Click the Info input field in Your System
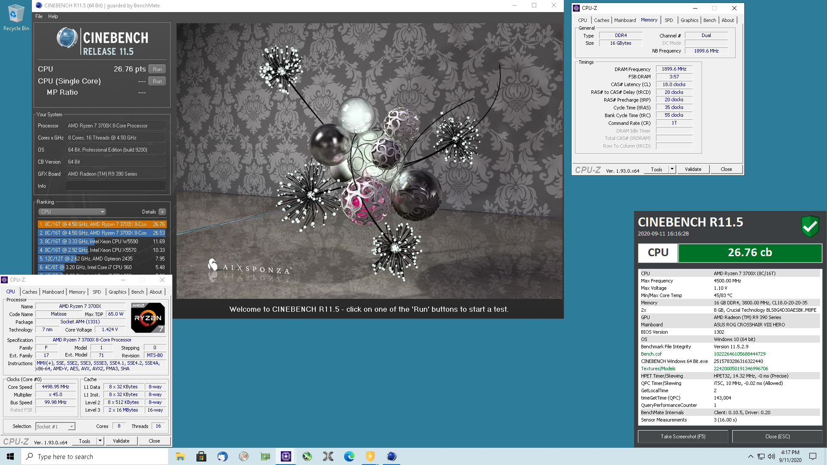Viewport: 827px width, 465px height. pos(115,186)
